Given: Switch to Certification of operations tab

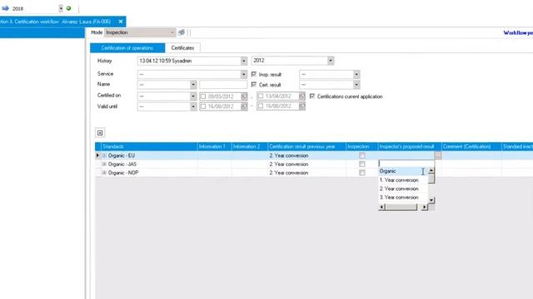Looking at the screenshot, I should (x=127, y=48).
